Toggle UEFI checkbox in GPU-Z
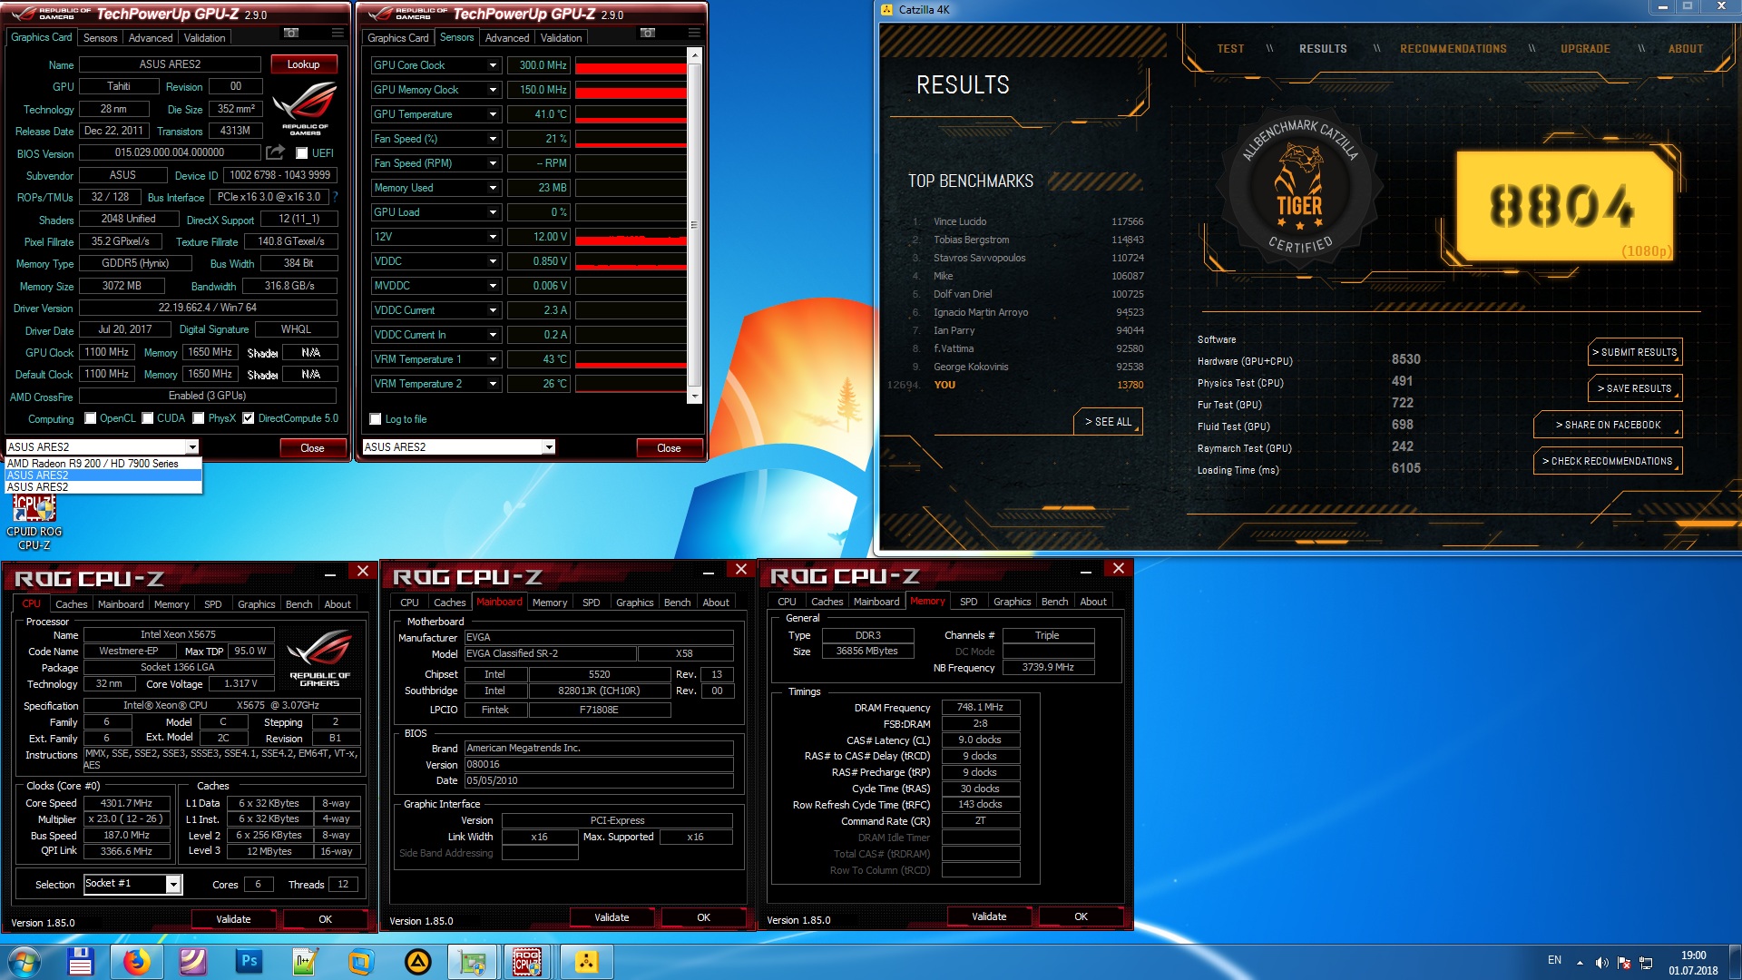The width and height of the screenshot is (1742, 980). 302,153
